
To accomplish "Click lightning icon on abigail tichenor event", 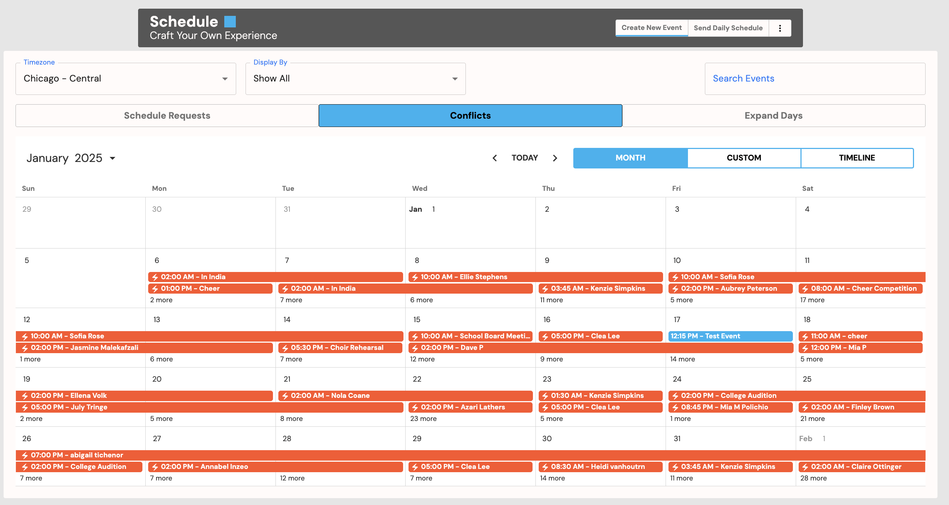I will pos(25,455).
